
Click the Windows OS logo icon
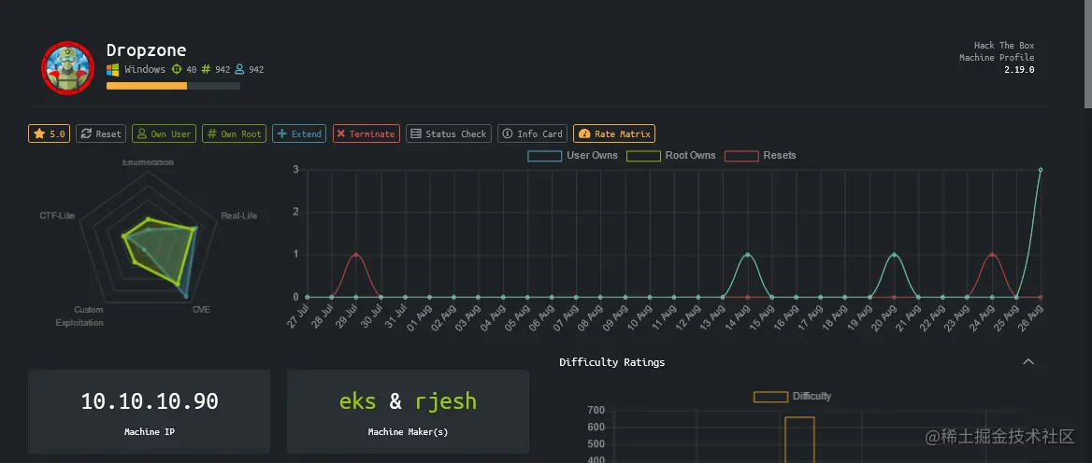click(113, 69)
